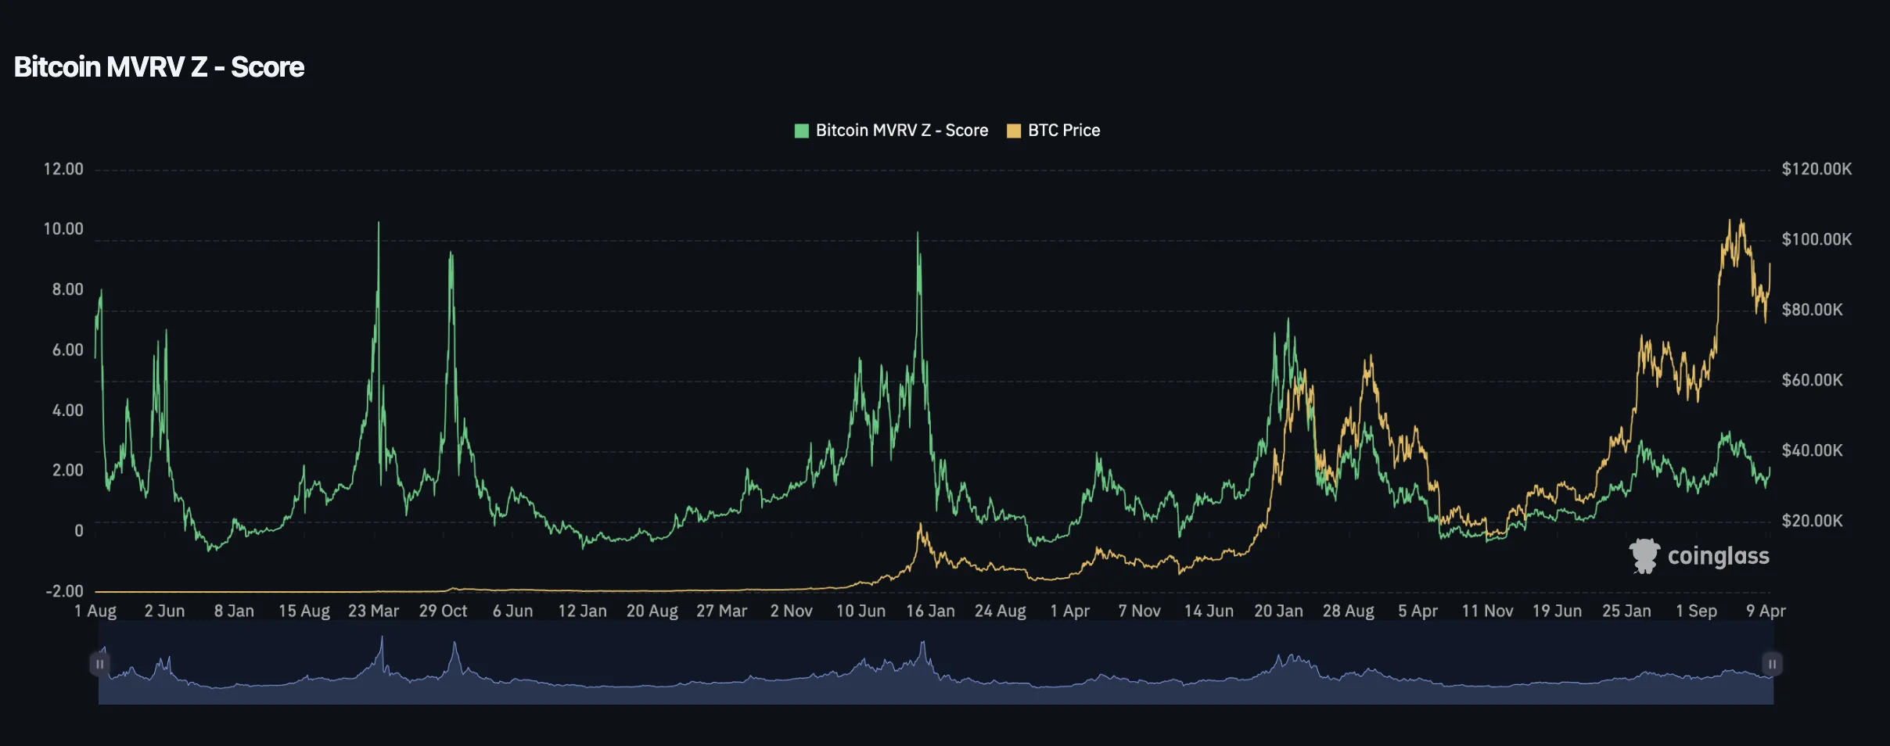This screenshot has width=1890, height=746.
Task: Hide the yellow BTC Price line via legend
Action: pyautogui.click(x=1062, y=130)
